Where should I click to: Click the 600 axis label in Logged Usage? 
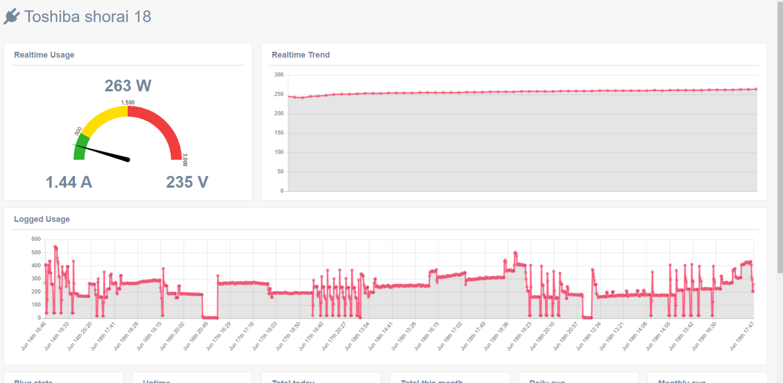click(36, 239)
